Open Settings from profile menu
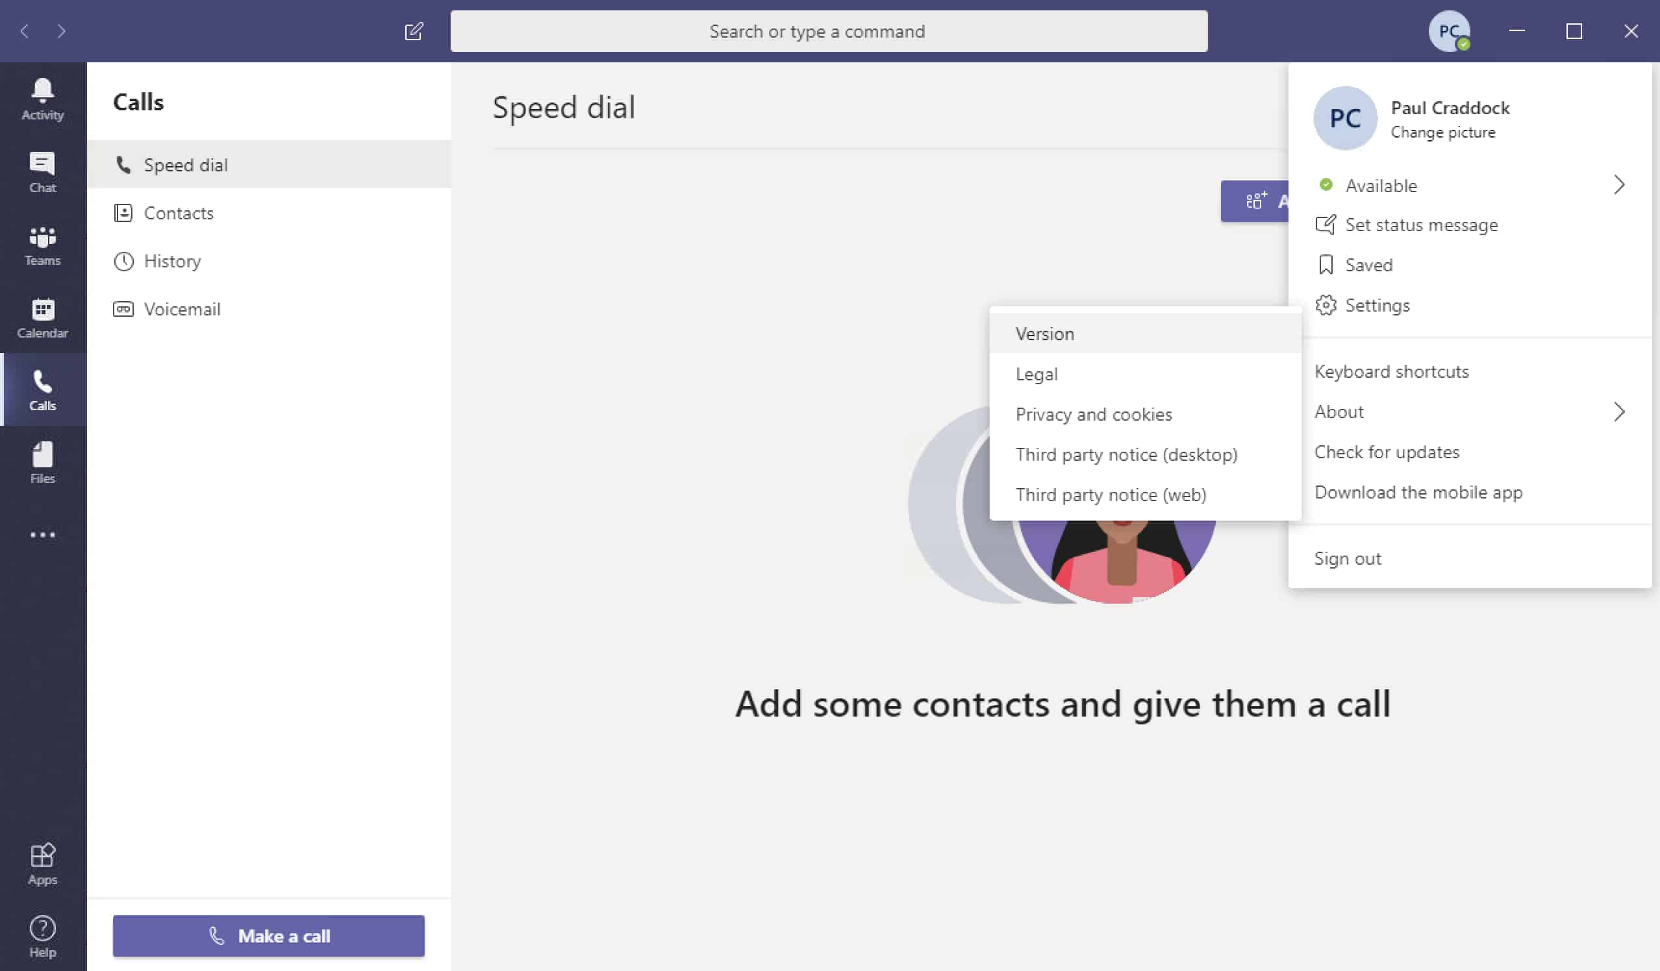This screenshot has width=1660, height=971. (1470, 306)
